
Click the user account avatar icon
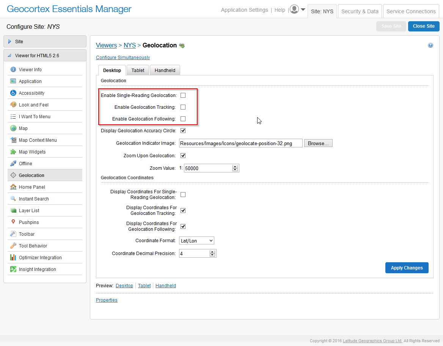[294, 9]
